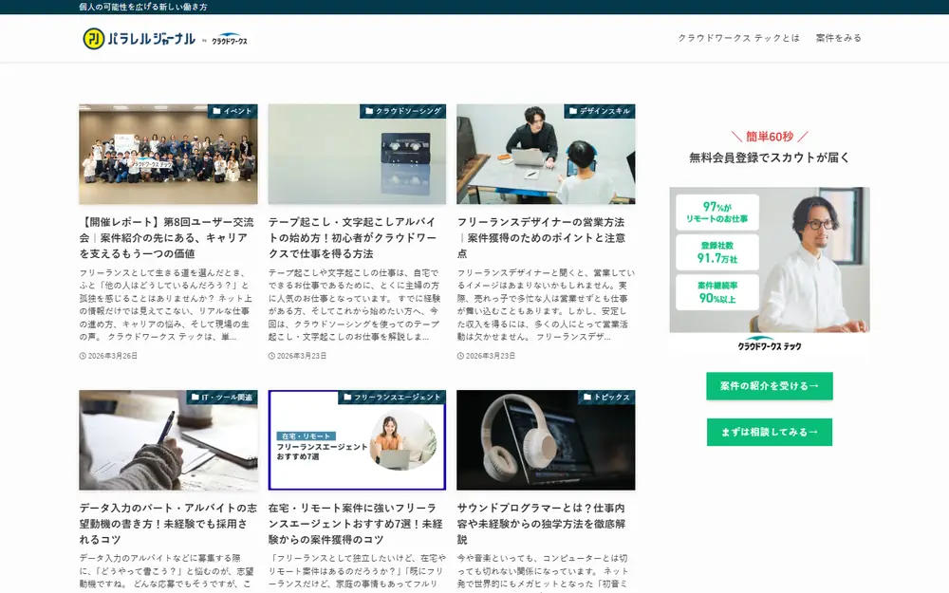
Task: Click the パラレルジャーナル logo
Action: [140, 39]
